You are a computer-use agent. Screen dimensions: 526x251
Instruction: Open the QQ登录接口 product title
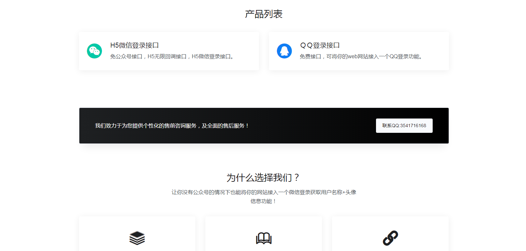[320, 45]
